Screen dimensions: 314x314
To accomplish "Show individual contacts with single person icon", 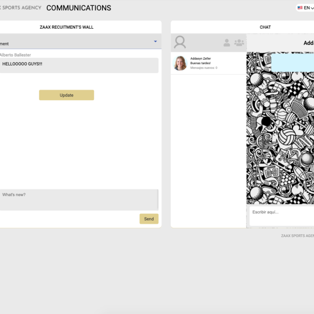I will (x=227, y=43).
